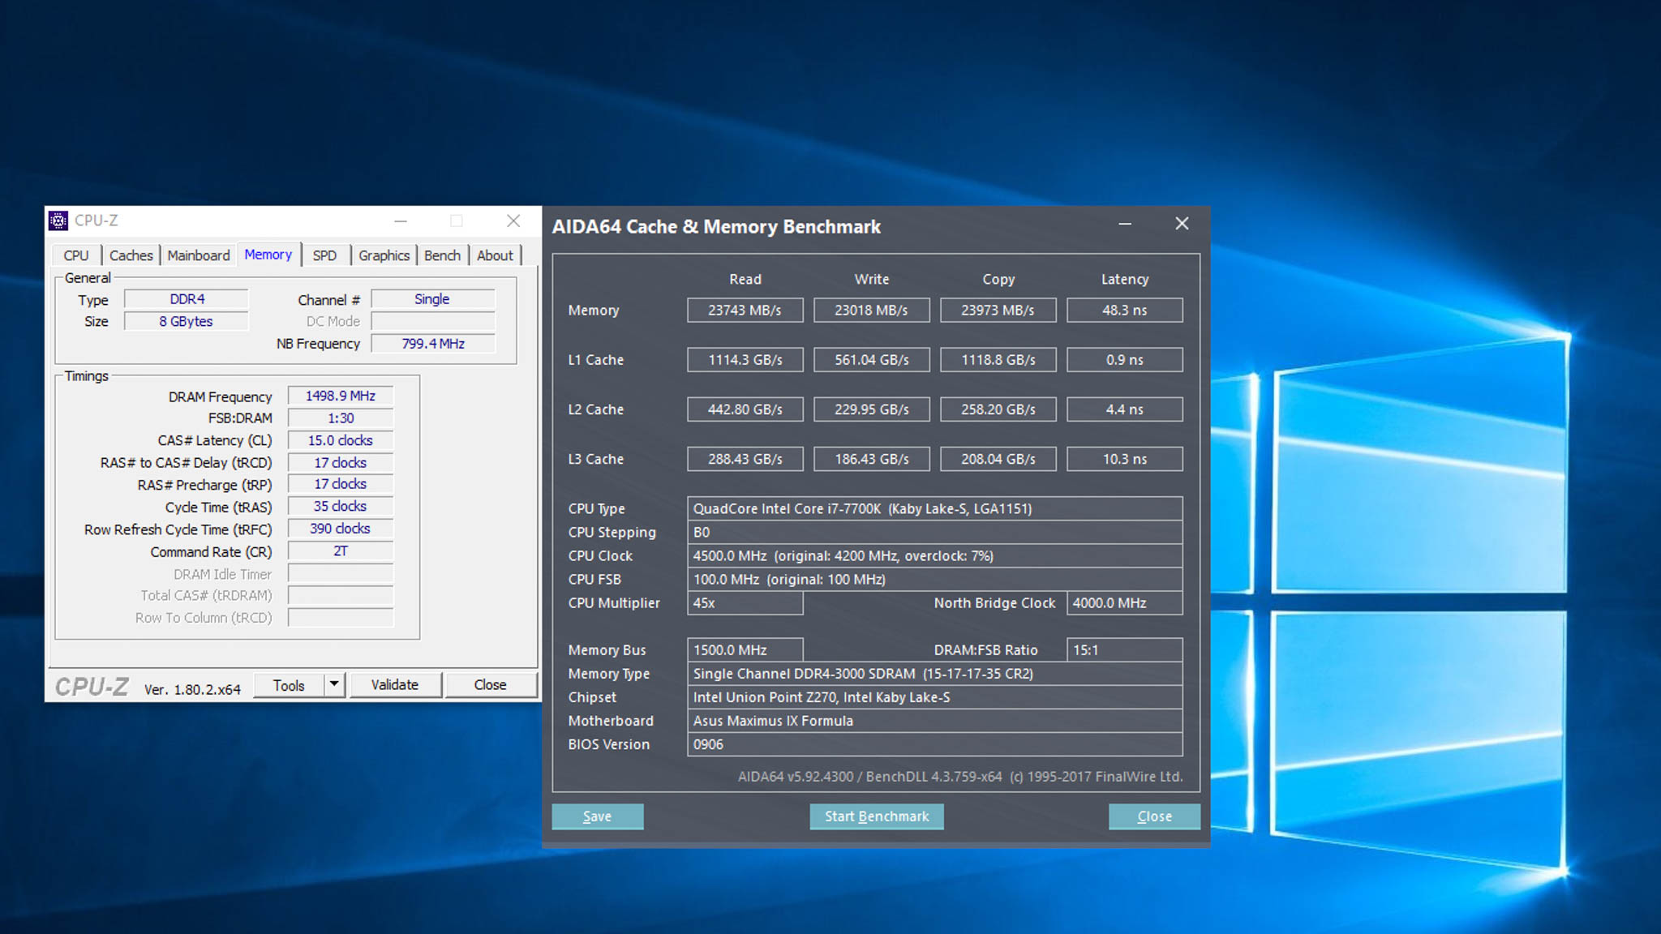Image resolution: width=1661 pixels, height=934 pixels.
Task: Close the AIDA64 window with X icon
Action: [1182, 224]
